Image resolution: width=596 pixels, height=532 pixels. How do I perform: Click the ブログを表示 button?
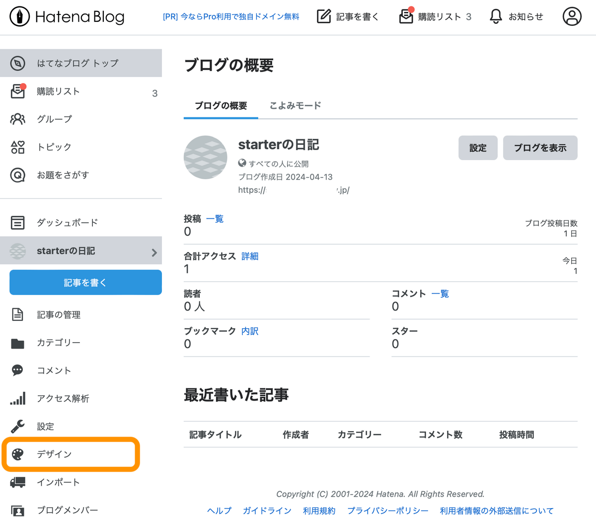[540, 148]
